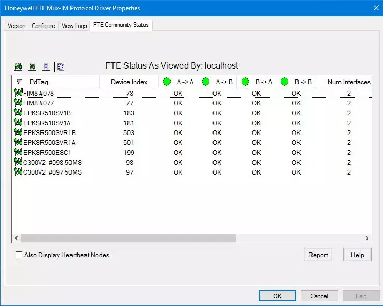Click B -> B OK cell for C300V2 #097
This screenshot has width=383, height=306.
296,172
